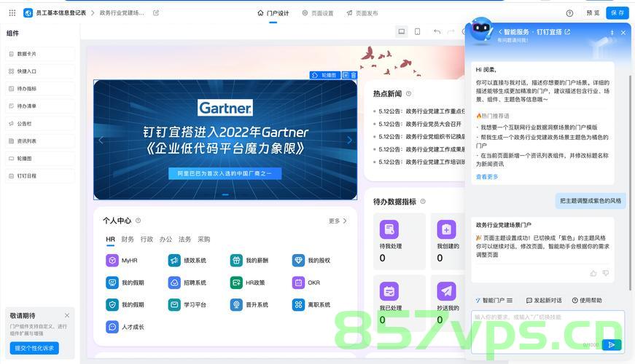This screenshot has width=635, height=364.
Task: Select the 采购 tab in 个人中心
Action: (x=203, y=239)
